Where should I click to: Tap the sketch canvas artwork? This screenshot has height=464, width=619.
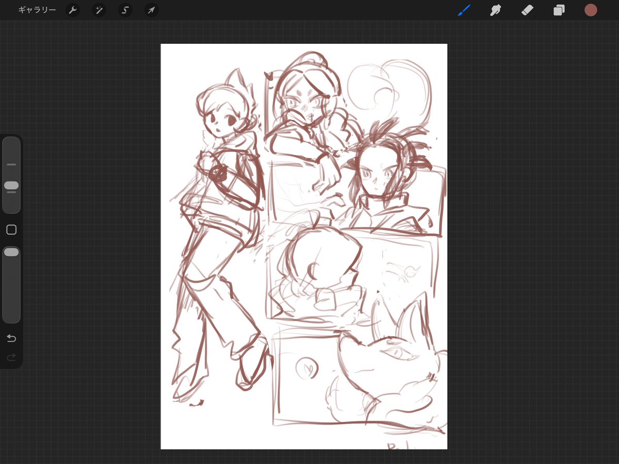coord(304,246)
